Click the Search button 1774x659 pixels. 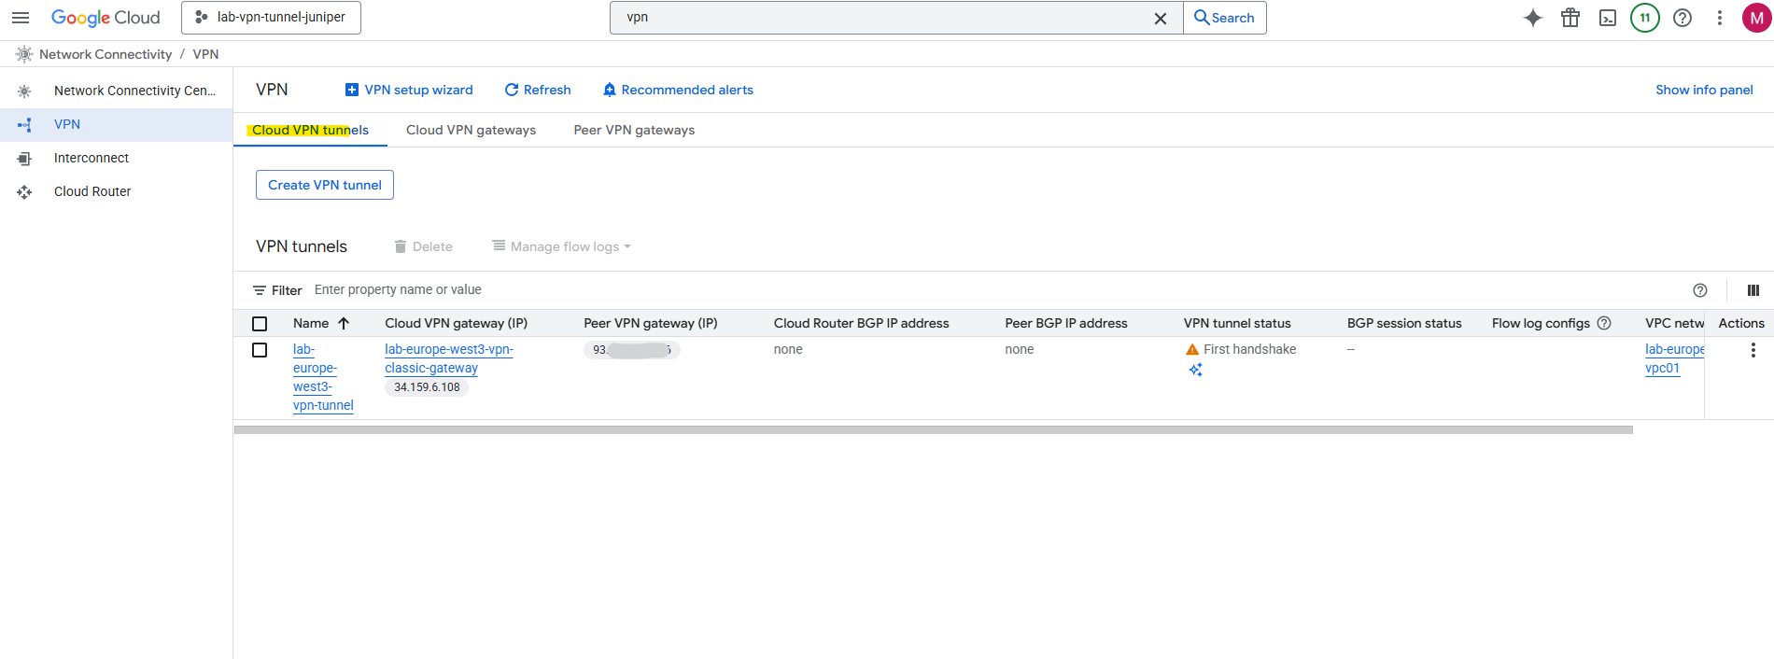coord(1224,18)
